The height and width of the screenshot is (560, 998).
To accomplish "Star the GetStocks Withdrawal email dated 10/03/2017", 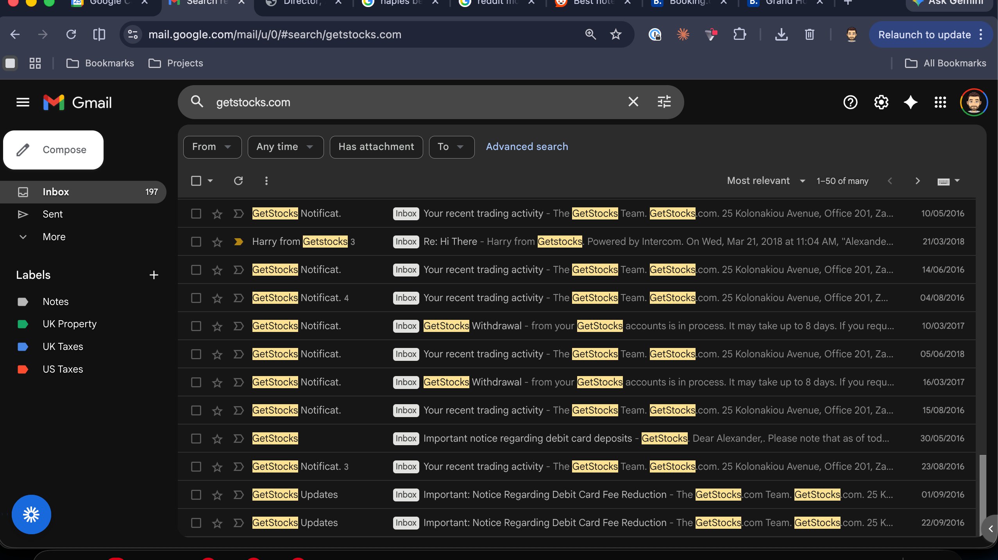I will click(217, 326).
